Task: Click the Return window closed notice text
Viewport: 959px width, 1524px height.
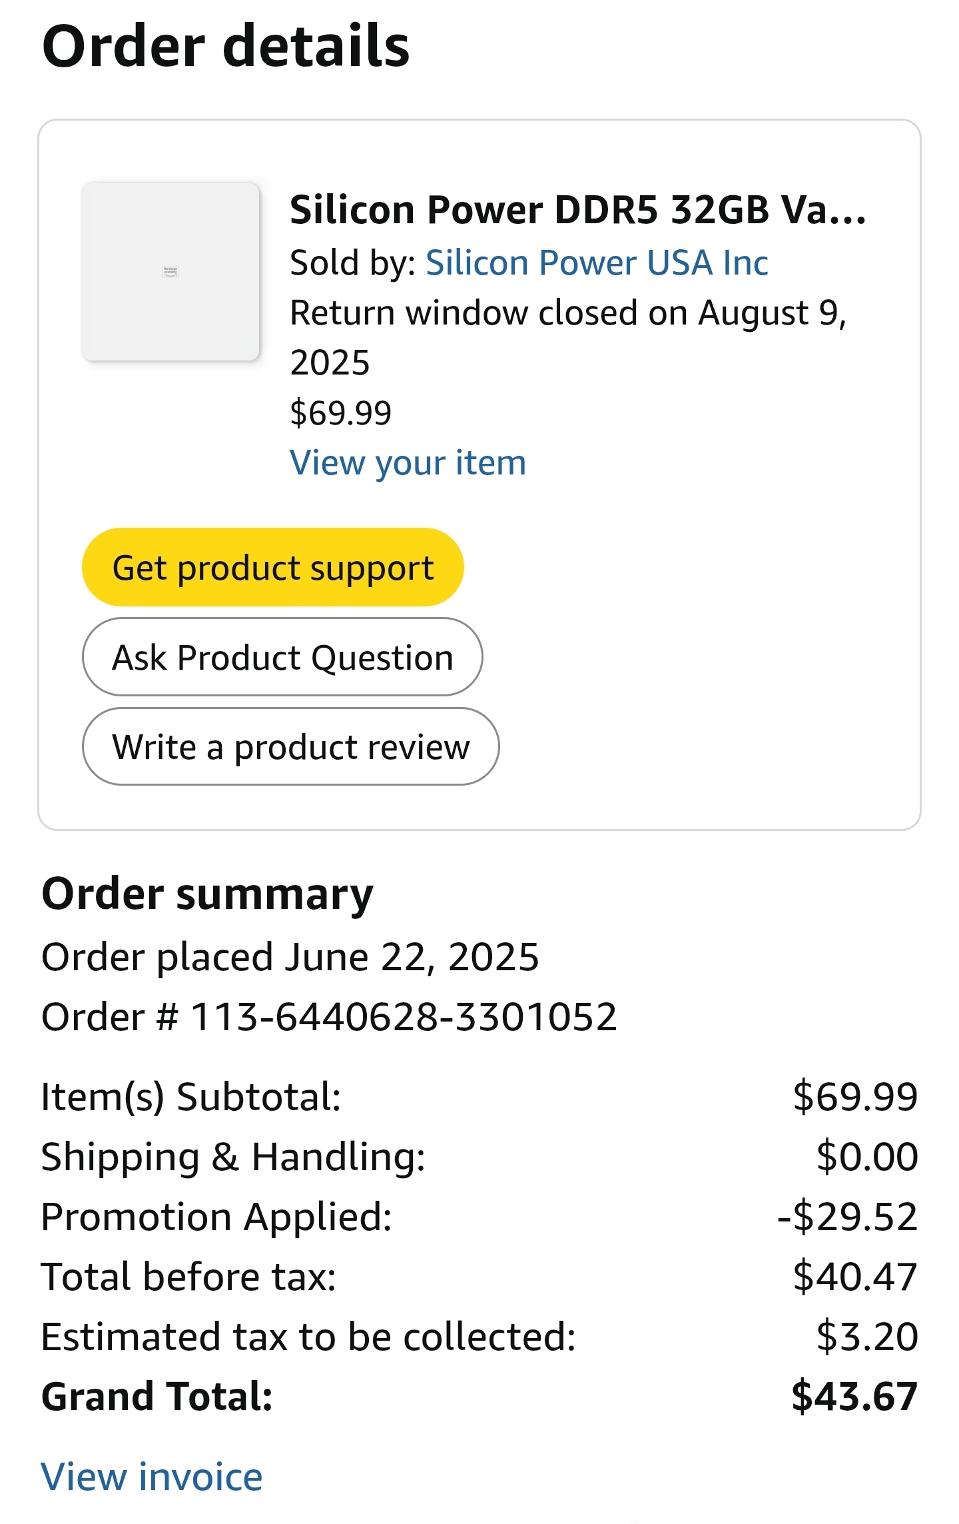Action: pyautogui.click(x=567, y=337)
